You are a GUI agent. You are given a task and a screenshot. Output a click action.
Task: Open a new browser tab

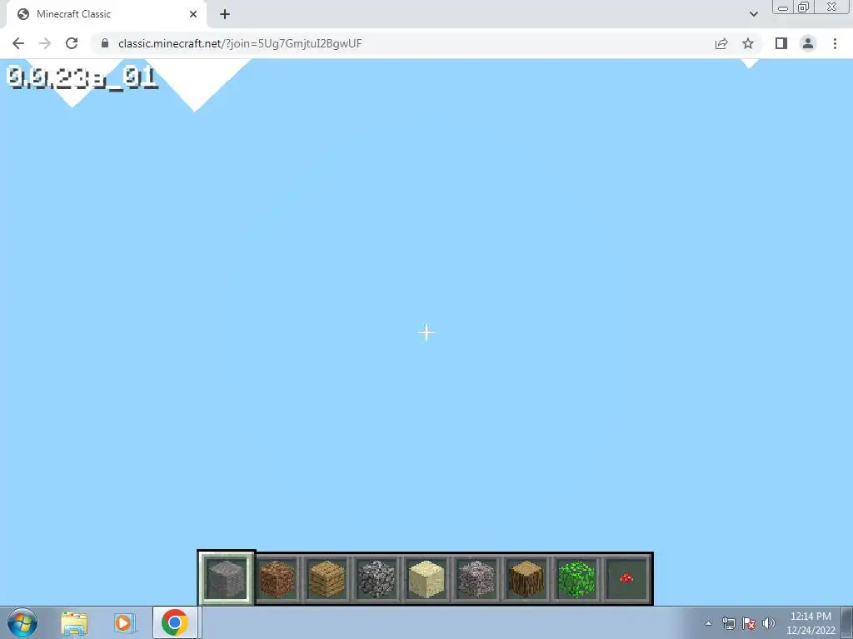coord(225,14)
